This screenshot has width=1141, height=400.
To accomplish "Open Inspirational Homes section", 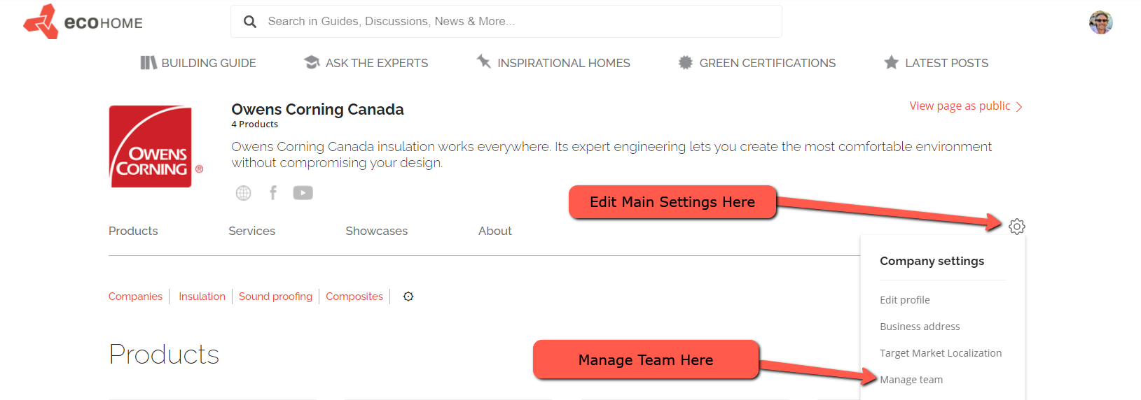I will point(553,63).
